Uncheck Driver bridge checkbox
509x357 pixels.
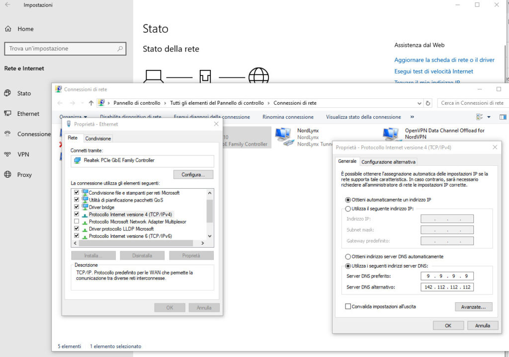tap(77, 207)
